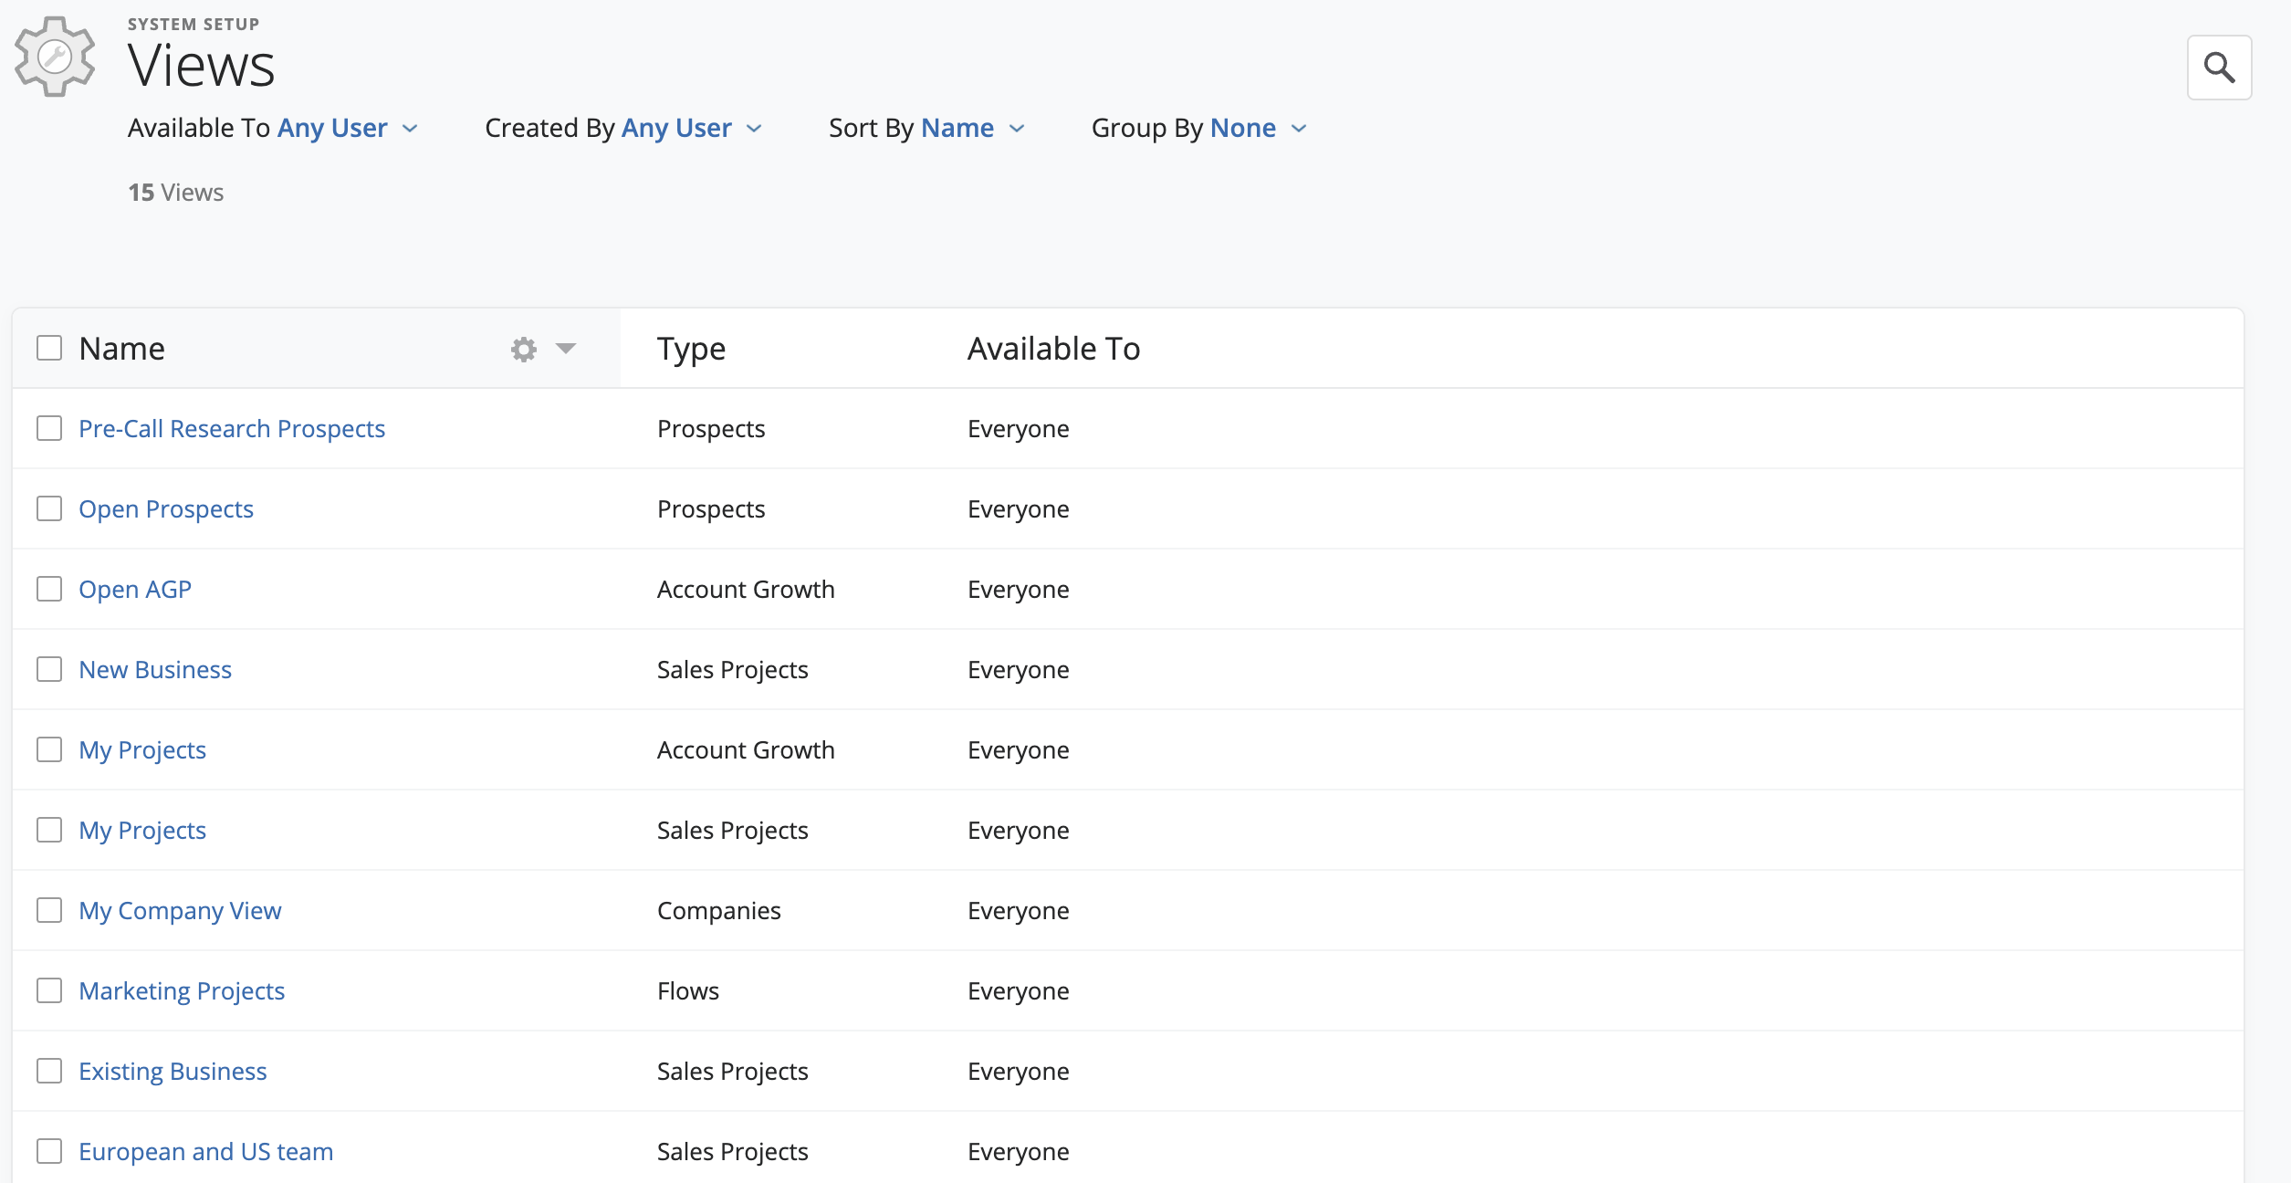The image size is (2291, 1183).
Task: Click the search magnifier icon
Action: [x=2219, y=68]
